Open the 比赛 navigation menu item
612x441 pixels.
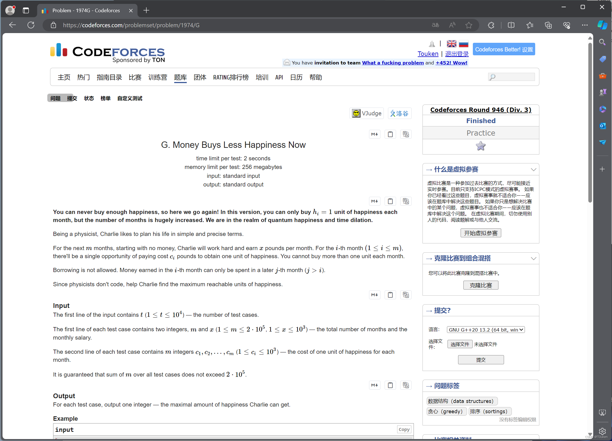coord(135,78)
